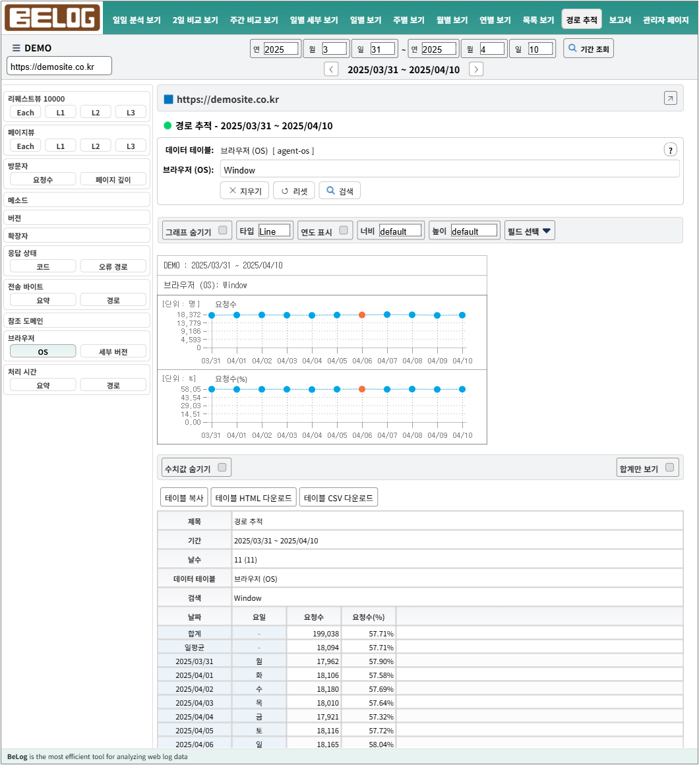Click 요약 under 전송 바이트
The height and width of the screenshot is (765, 699).
(43, 300)
